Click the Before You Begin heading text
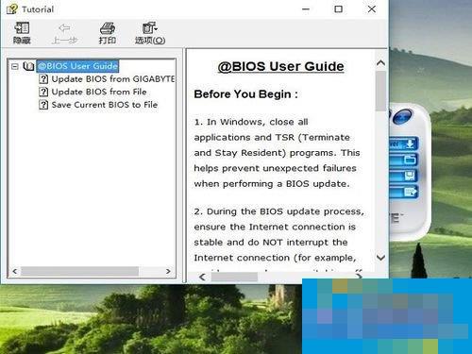 tap(245, 94)
